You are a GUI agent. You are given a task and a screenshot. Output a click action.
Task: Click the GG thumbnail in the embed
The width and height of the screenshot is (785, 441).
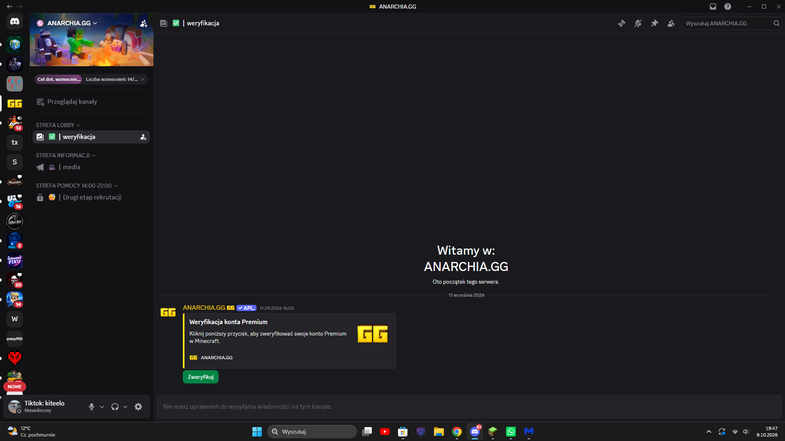tap(372, 334)
